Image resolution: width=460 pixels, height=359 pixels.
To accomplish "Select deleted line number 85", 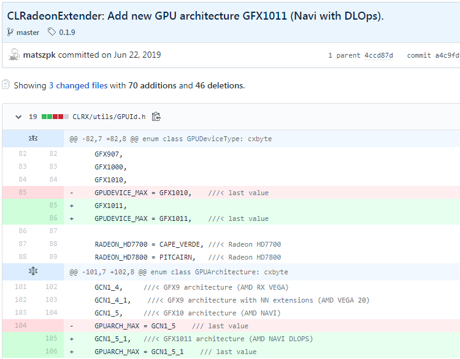I will (x=22, y=193).
